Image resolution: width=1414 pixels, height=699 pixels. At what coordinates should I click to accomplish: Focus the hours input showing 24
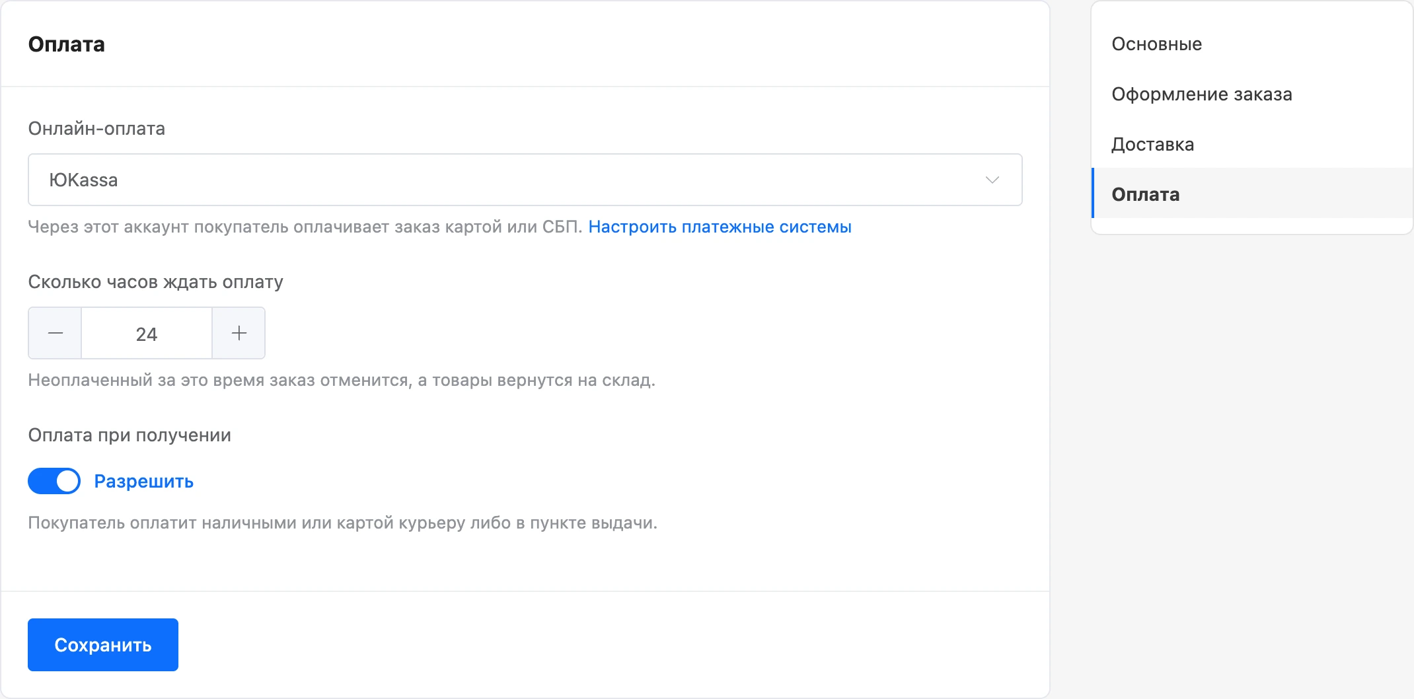pyautogui.click(x=147, y=333)
